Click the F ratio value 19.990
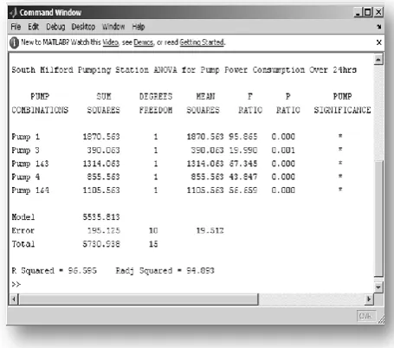This screenshot has width=394, height=348. pos(242,150)
